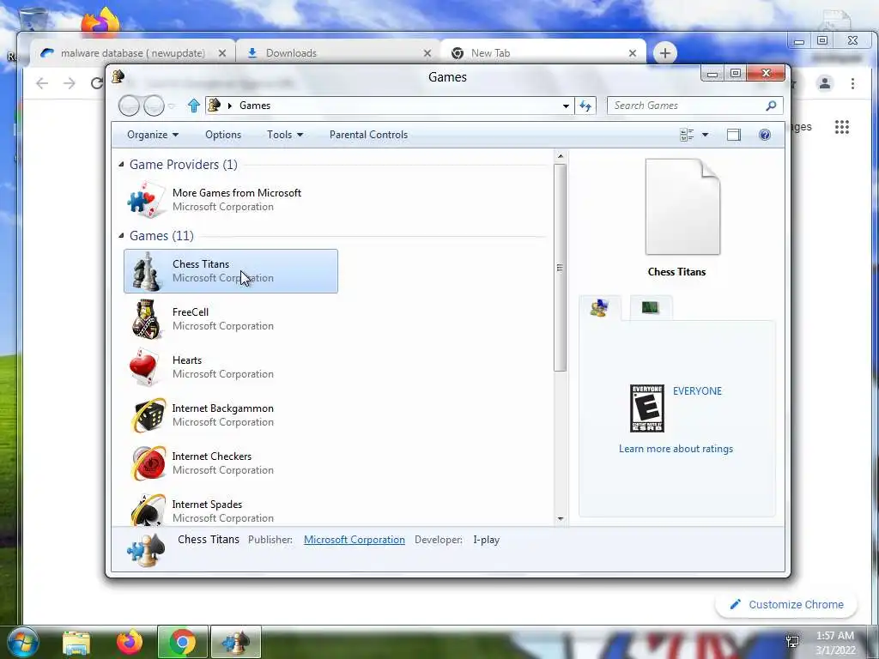Screen dimensions: 879x659
Task: Click the Games explorer back button
Action: pos(129,106)
